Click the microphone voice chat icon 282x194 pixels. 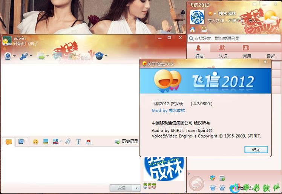click(24, 56)
